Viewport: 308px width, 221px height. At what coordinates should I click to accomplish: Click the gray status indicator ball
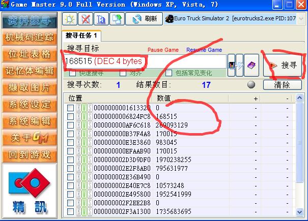click(251, 85)
